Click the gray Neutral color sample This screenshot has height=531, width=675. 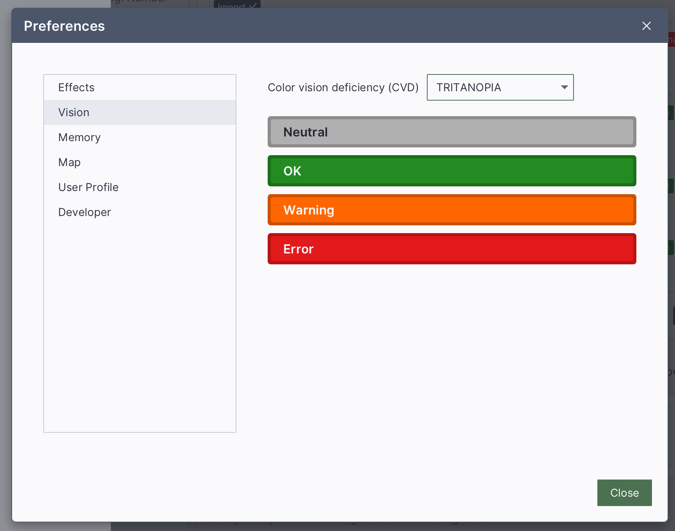click(x=451, y=132)
